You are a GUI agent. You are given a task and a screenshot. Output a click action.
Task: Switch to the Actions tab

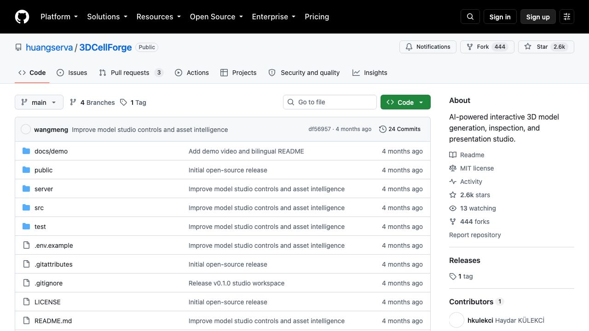[192, 73]
